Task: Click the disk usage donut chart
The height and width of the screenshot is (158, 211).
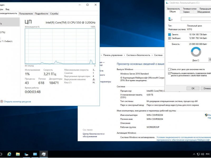Action: [x=196, y=52]
